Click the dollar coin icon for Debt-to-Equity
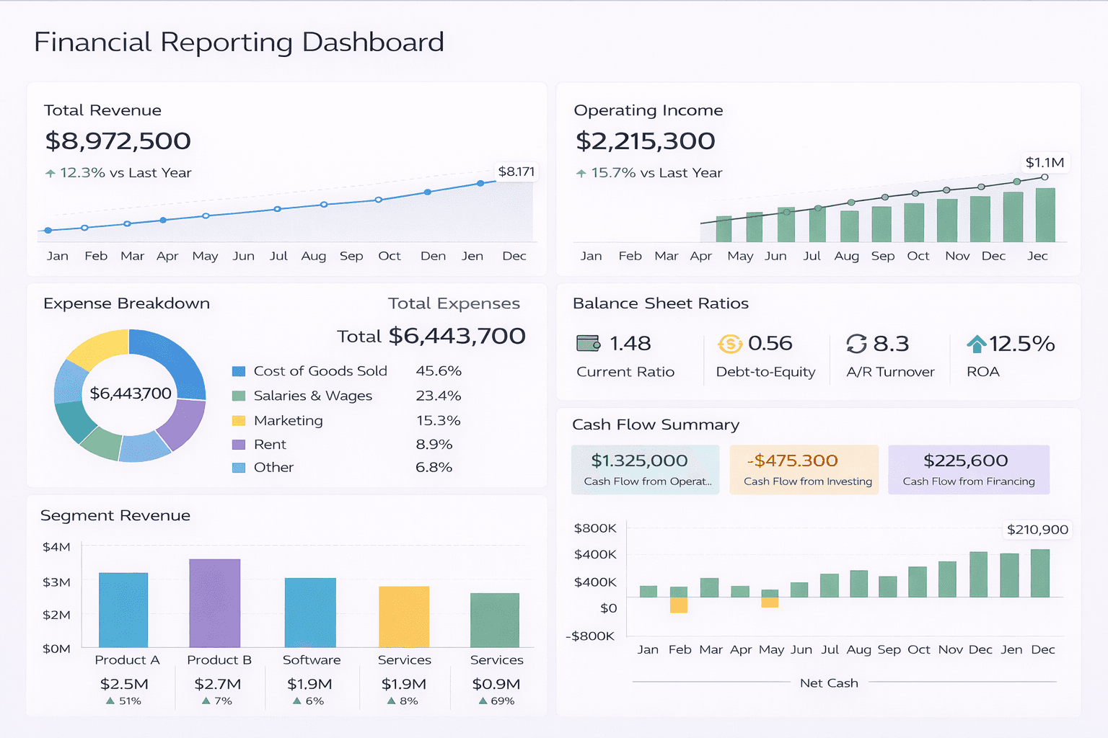The image size is (1108, 738). (x=729, y=344)
